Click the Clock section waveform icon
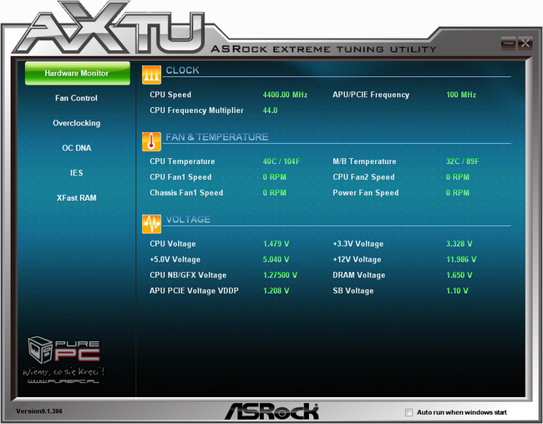Image resolution: width=543 pixels, height=424 pixels. coord(151,75)
